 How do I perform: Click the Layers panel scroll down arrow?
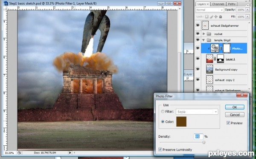[x=249, y=89]
